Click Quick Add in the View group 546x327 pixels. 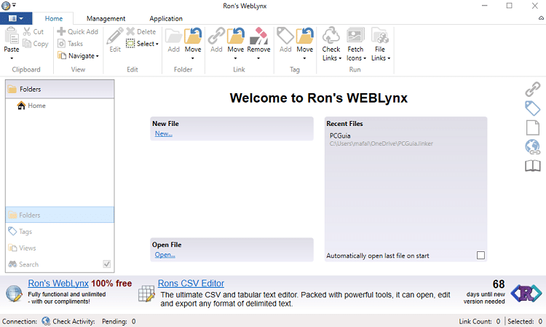coord(78,32)
